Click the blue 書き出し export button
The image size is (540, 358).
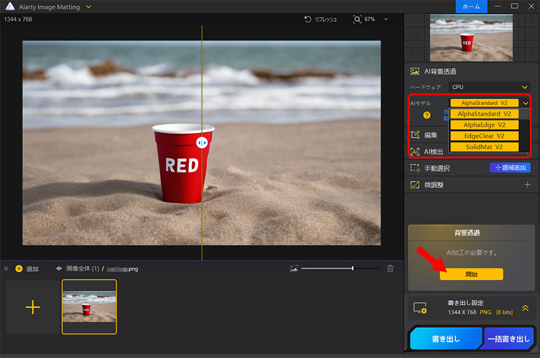pos(446,340)
